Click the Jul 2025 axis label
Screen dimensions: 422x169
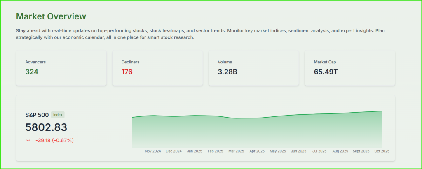pos(319,151)
